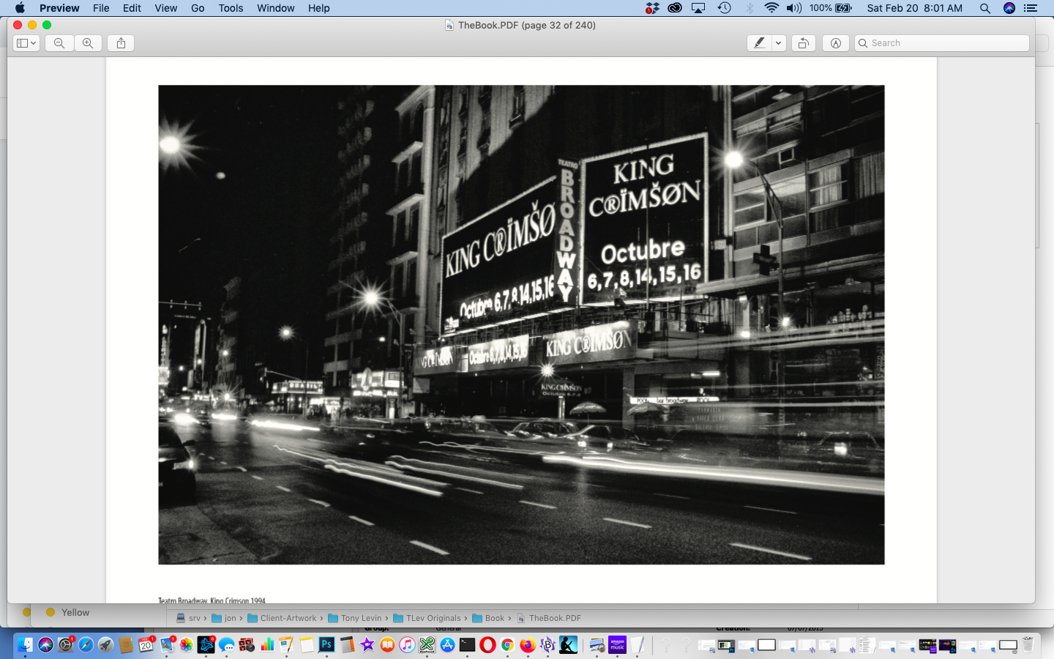Open Opera browser from the Dock
The height and width of the screenshot is (659, 1054).
(x=487, y=644)
